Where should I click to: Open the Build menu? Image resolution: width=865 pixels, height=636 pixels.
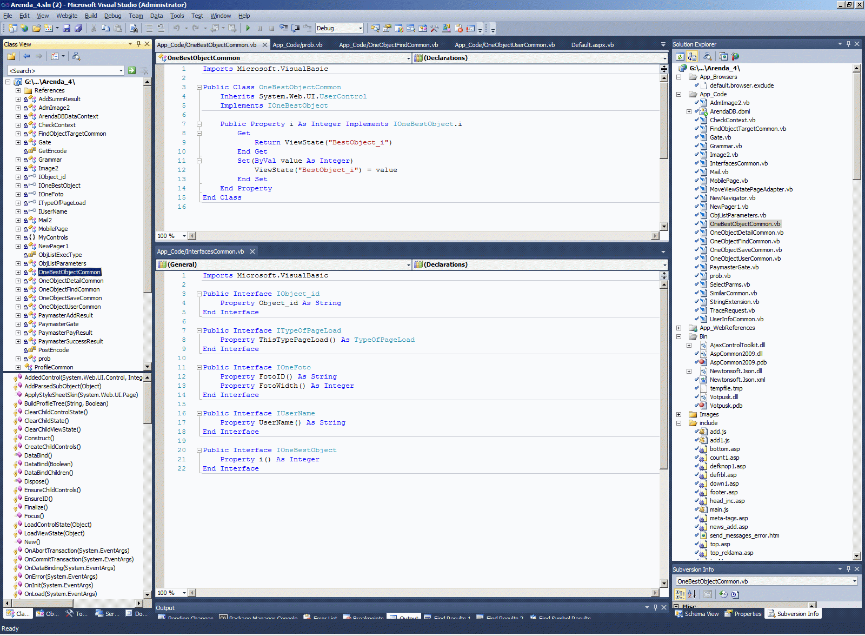(x=91, y=16)
